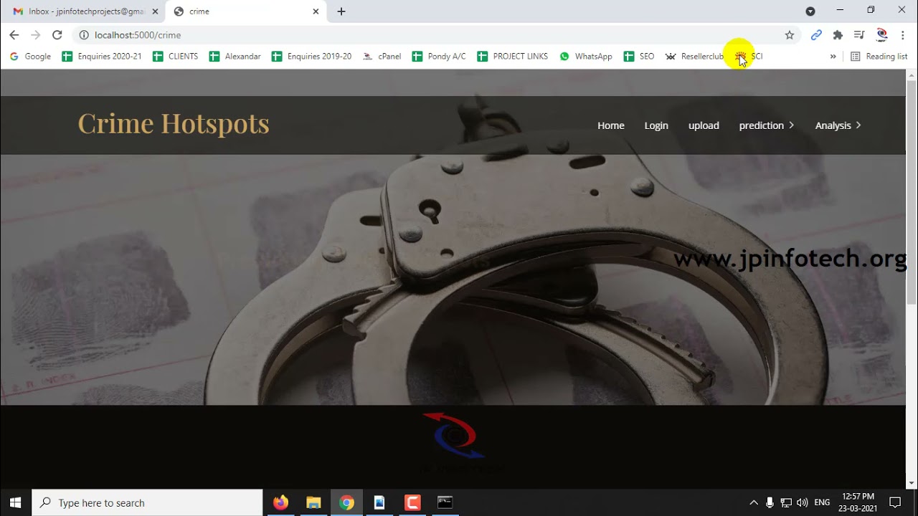Open the clock and calendar flyout
The width and height of the screenshot is (918, 516).
[858, 502]
